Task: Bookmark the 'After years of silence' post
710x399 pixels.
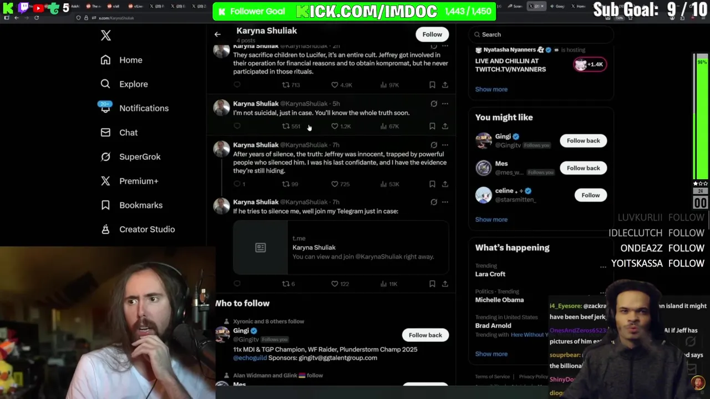Action: [x=432, y=184]
